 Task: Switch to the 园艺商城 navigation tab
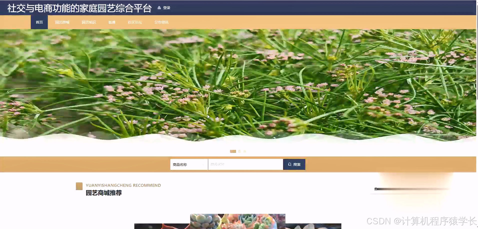[x=62, y=22]
